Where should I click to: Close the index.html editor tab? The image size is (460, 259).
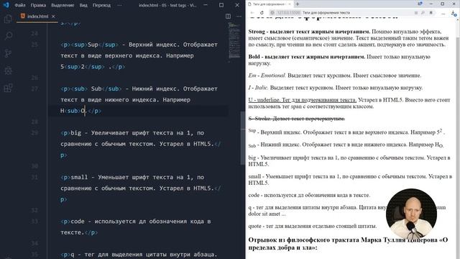(x=53, y=17)
